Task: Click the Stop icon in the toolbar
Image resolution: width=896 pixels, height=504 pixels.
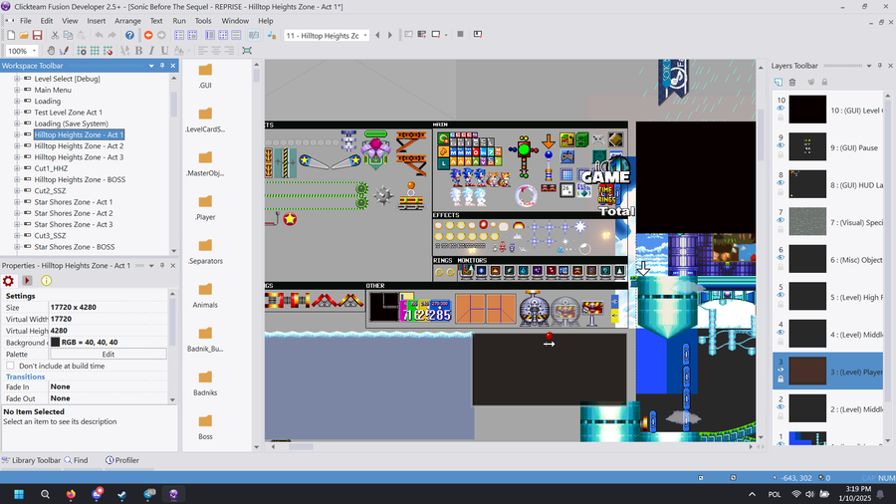Action: point(460,34)
